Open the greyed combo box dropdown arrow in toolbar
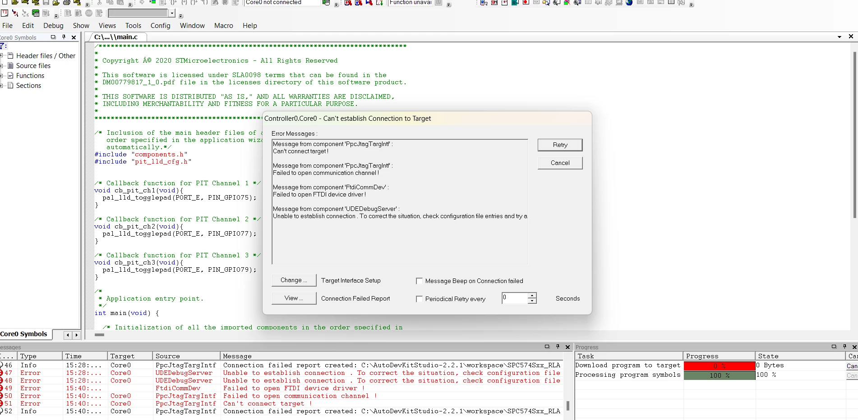Viewport: 858px width, 420px height. point(172,13)
